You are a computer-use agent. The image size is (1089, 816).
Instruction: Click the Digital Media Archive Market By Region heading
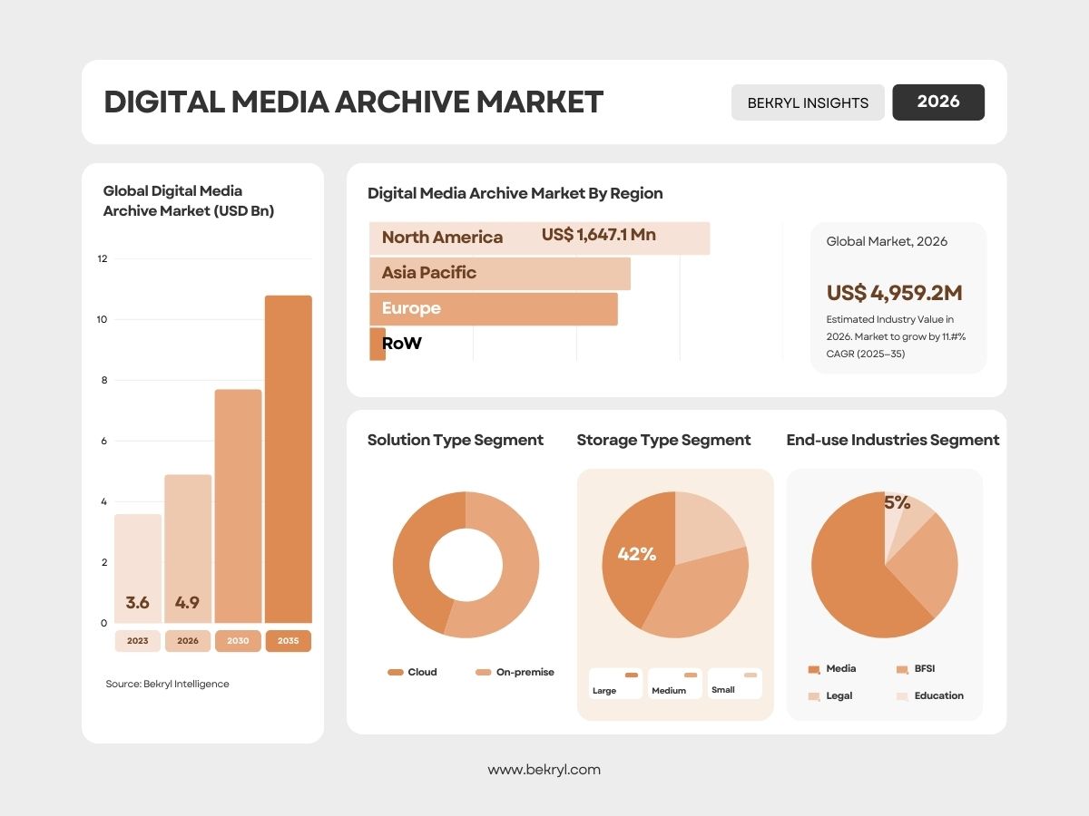tap(515, 193)
